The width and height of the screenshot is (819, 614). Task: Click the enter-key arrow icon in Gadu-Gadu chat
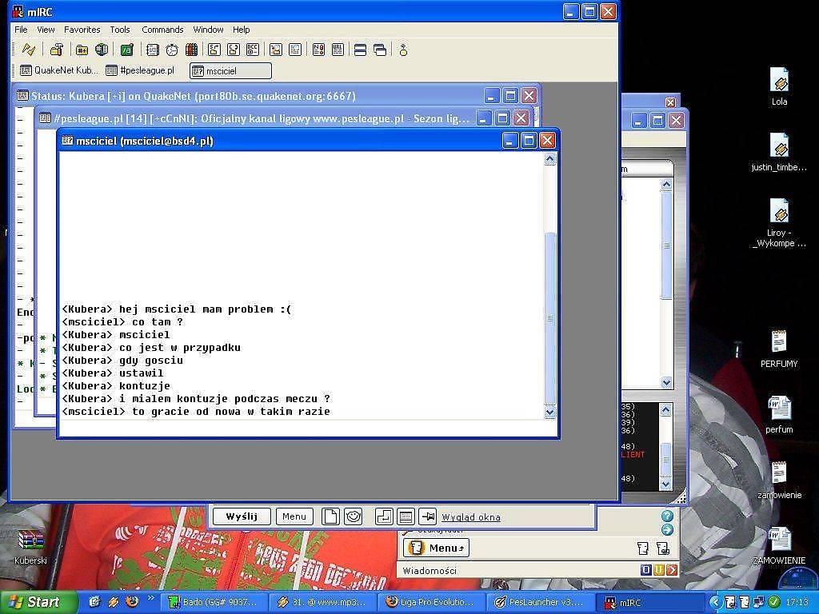[x=384, y=516]
